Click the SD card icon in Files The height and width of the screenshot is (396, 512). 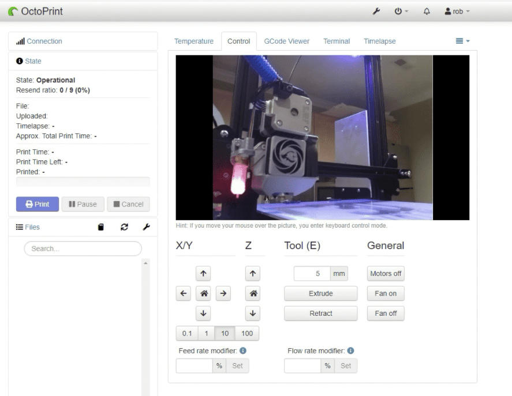tap(101, 227)
